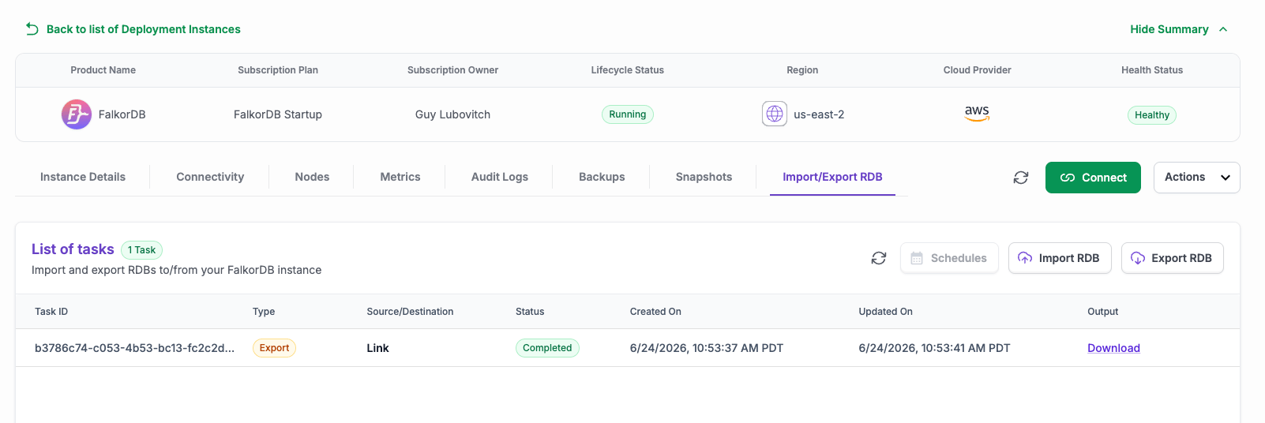Go to the Nodes tab

tap(312, 177)
